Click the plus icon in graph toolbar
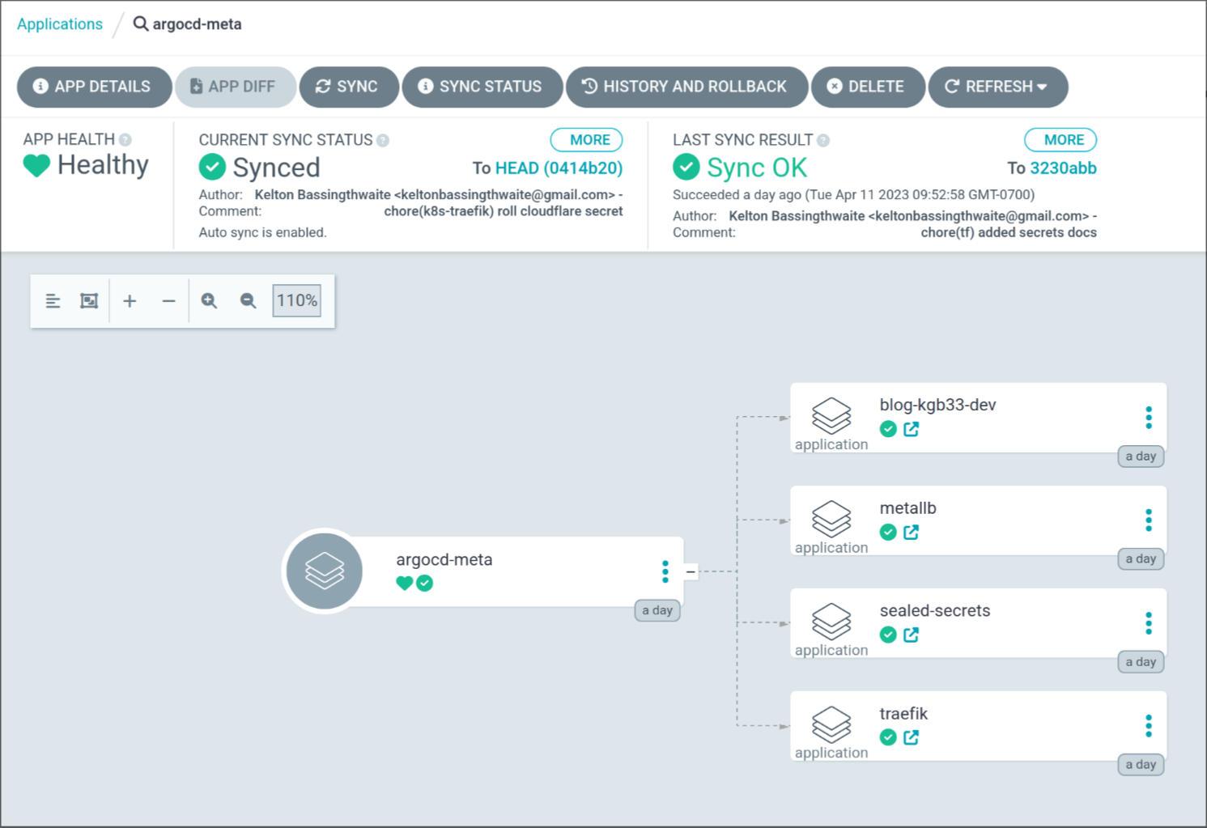1207x828 pixels. click(130, 301)
